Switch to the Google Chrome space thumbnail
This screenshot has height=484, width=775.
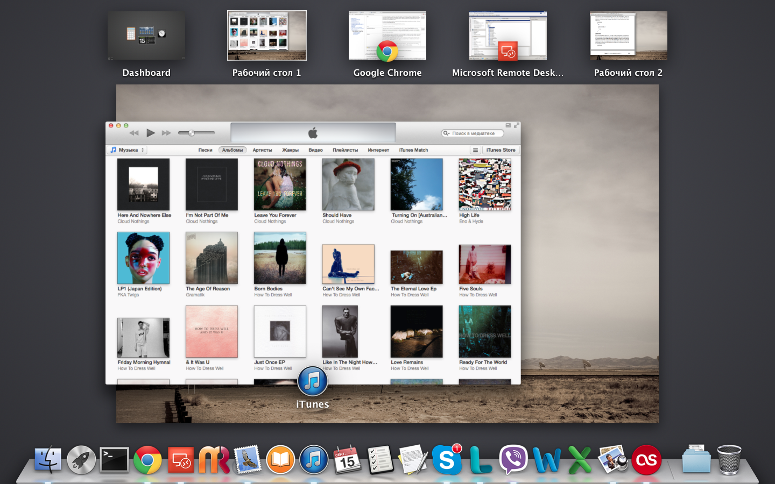[387, 36]
